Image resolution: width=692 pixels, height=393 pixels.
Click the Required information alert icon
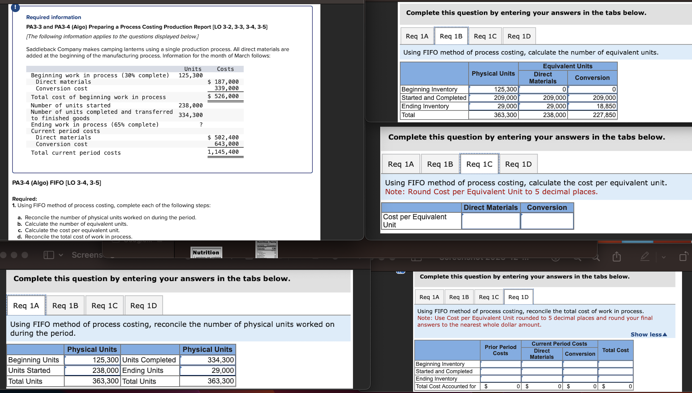pyautogui.click(x=15, y=8)
